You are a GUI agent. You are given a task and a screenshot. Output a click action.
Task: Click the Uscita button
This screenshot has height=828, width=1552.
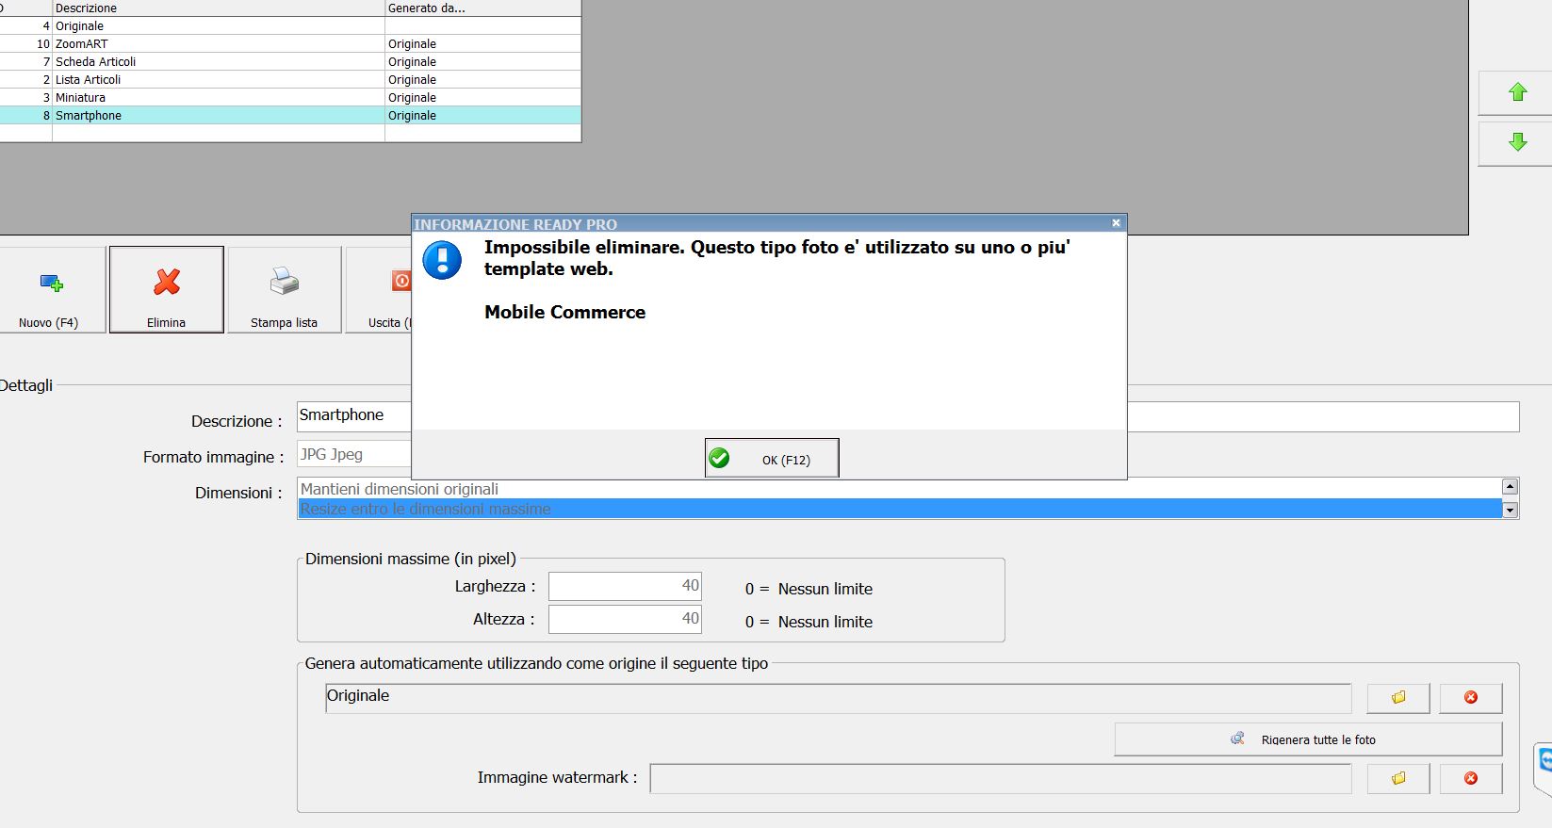[x=379, y=290]
